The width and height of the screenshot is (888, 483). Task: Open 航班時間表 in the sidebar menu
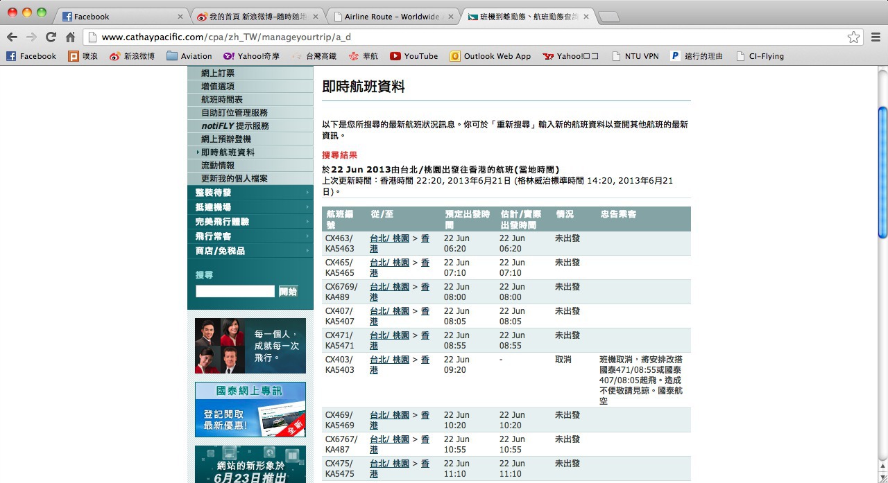(222, 100)
